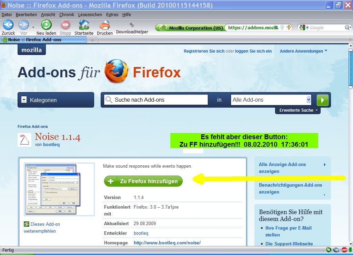Click the green share icon beside weiterempfehlen

point(26,224)
